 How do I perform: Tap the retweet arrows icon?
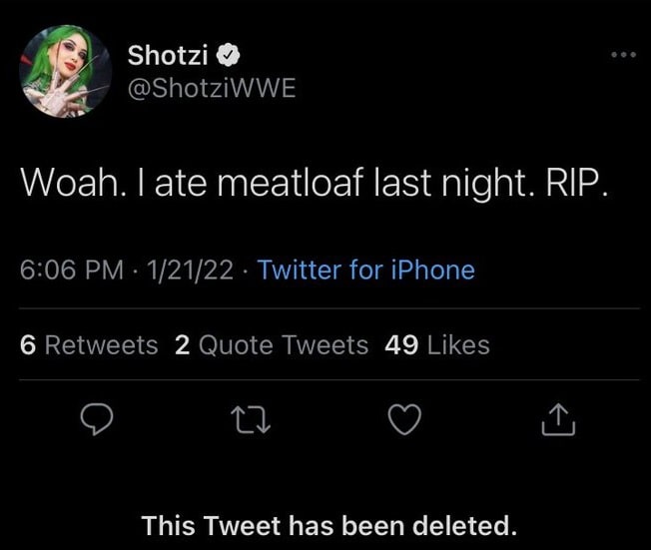[250, 422]
